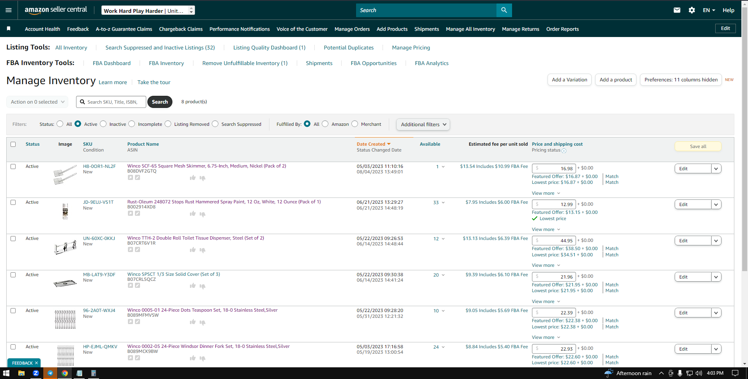The width and height of the screenshot is (748, 379).
Task: Click the bookmark icon in navigation bar
Action: tap(9, 28)
